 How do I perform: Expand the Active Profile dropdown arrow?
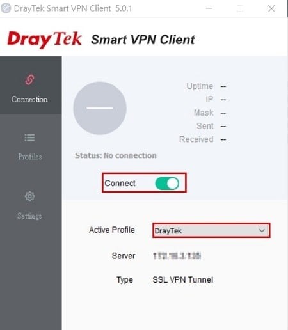click(262, 230)
